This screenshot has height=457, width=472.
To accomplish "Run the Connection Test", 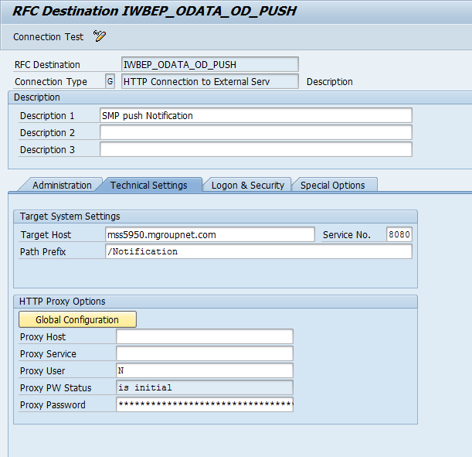I will [48, 37].
